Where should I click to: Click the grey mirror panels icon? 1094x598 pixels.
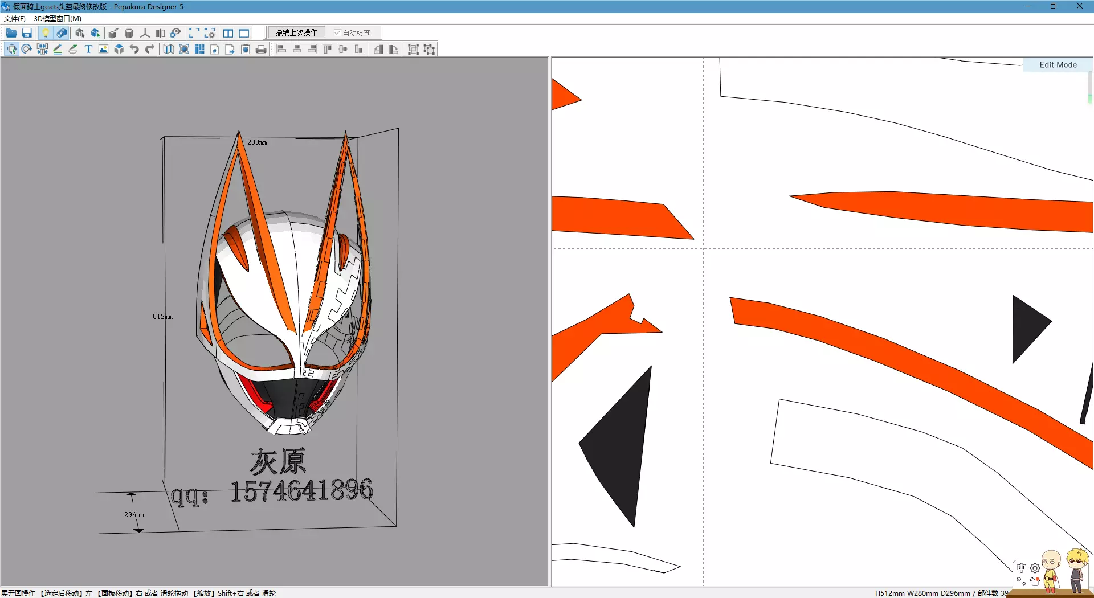click(x=160, y=33)
